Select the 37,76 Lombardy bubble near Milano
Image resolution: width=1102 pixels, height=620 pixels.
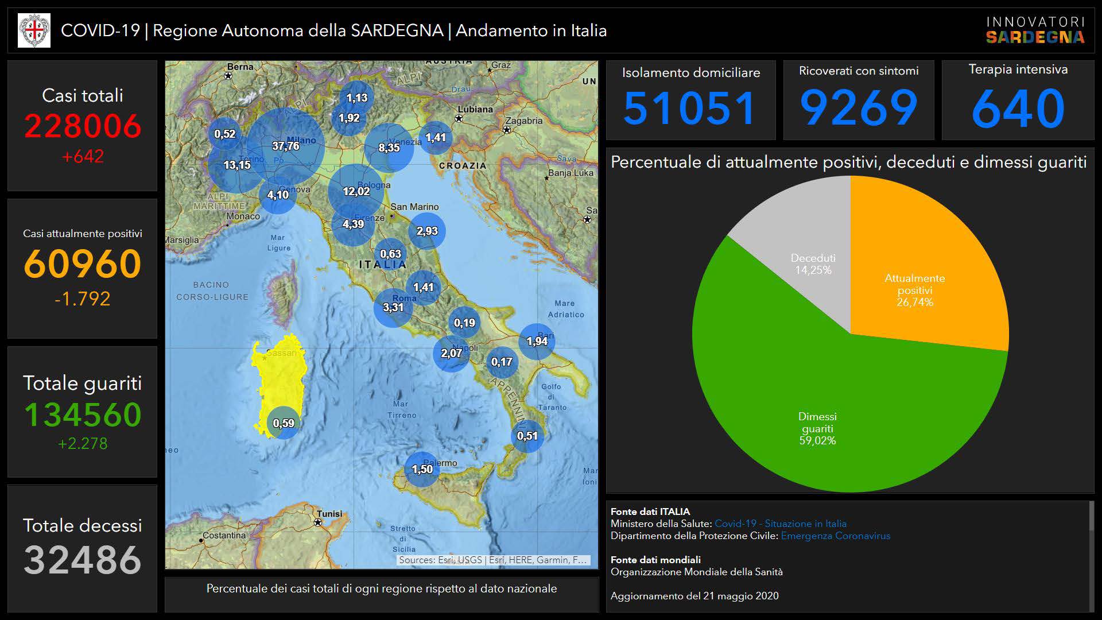(286, 146)
